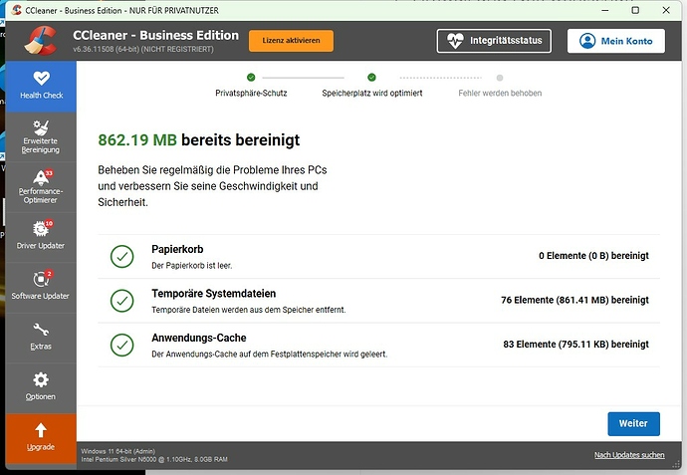Click the Privatsphäre-Schutz step checkmark
Image resolution: width=687 pixels, height=475 pixels.
click(251, 78)
